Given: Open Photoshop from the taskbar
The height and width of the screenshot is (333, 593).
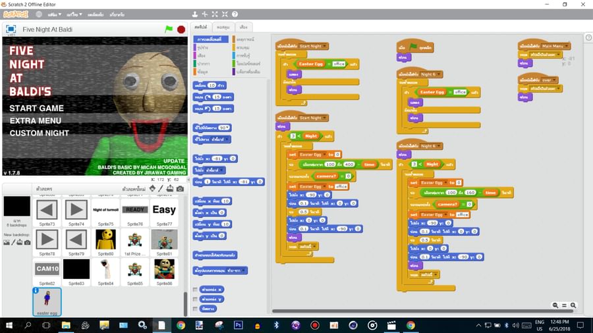Looking at the screenshot, I should point(239,325).
